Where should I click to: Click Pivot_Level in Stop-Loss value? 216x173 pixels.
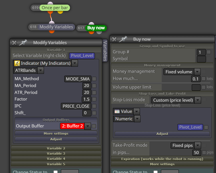190,127
